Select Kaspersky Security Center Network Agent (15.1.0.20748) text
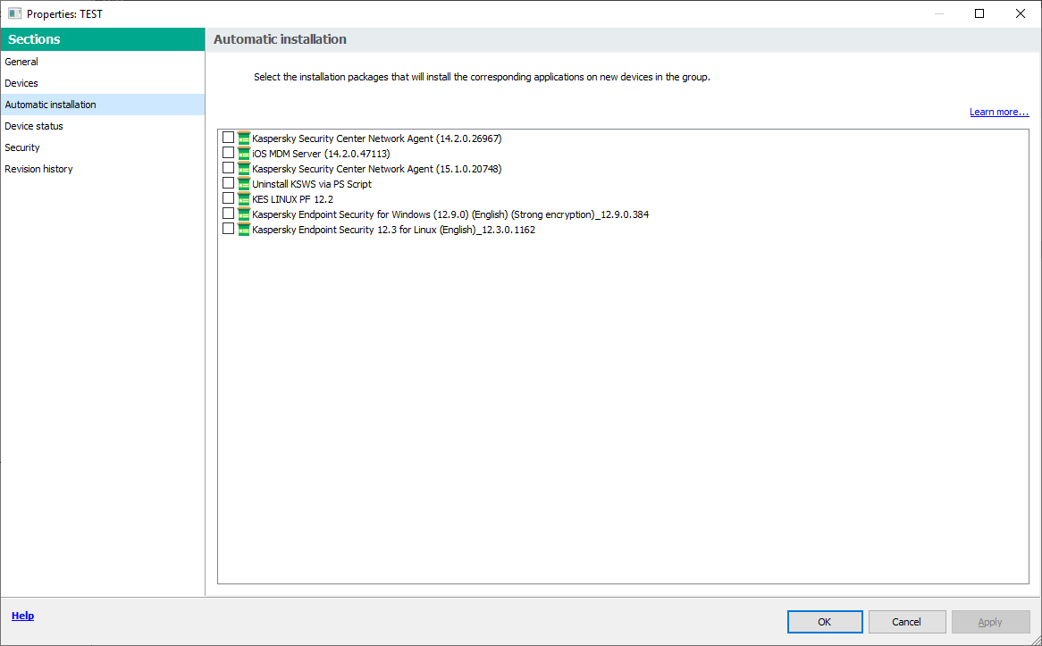This screenshot has width=1042, height=646. click(377, 170)
